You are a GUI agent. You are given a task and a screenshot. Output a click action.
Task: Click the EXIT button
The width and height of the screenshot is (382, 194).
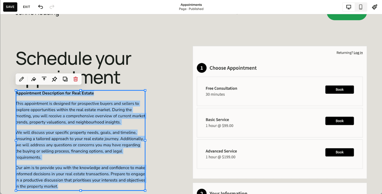click(26, 7)
